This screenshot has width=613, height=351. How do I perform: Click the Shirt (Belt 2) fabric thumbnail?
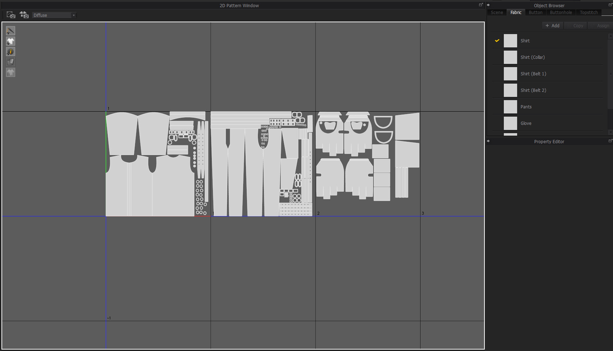510,90
